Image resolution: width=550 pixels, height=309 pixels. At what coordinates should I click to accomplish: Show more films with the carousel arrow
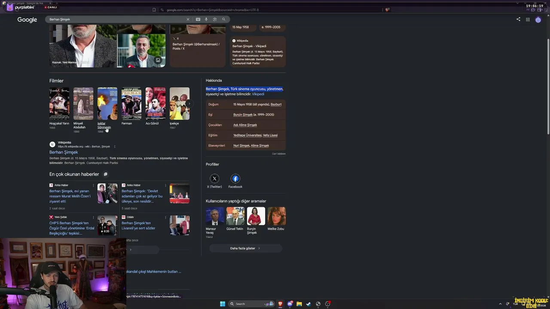[189, 103]
